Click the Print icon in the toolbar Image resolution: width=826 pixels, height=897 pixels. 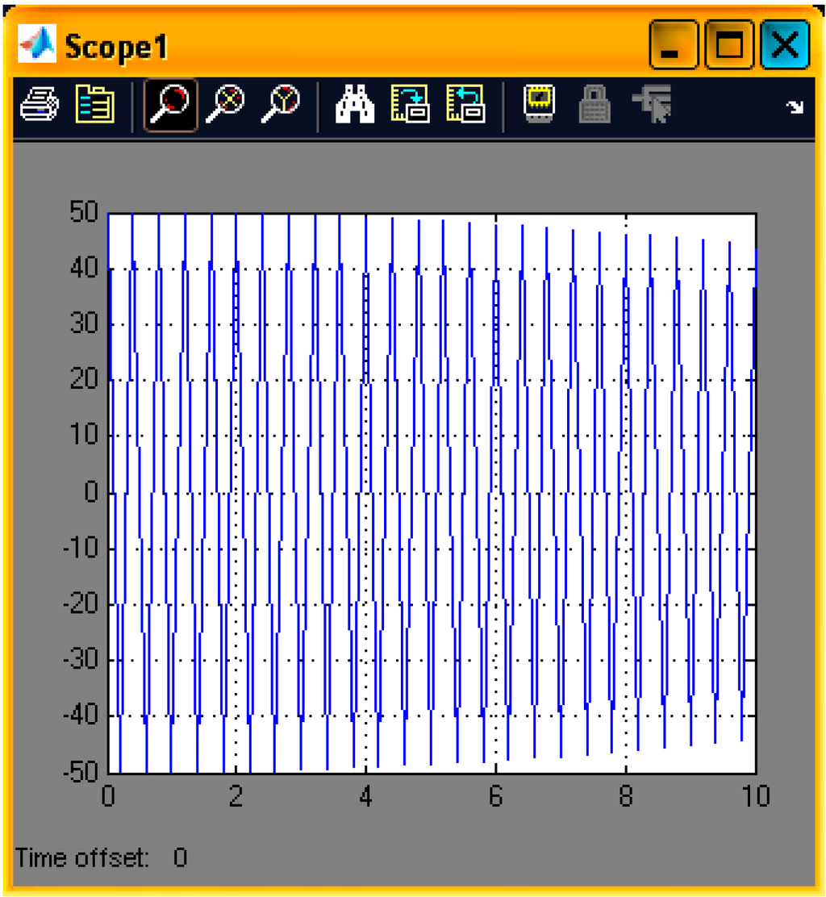click(39, 105)
